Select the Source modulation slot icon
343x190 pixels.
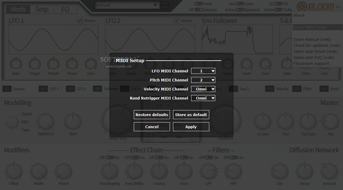[7, 89]
